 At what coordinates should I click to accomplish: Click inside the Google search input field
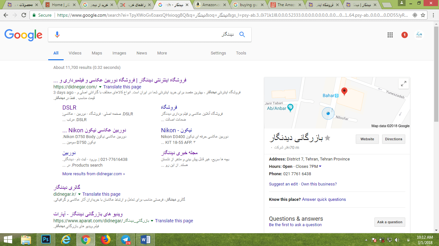(145, 35)
